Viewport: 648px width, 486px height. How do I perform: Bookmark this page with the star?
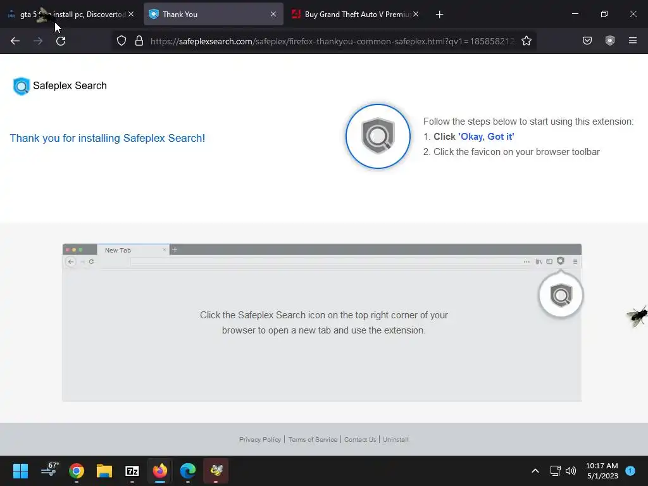pos(526,41)
